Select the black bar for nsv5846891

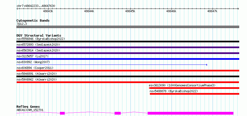pyautogui.click(x=128, y=76)
